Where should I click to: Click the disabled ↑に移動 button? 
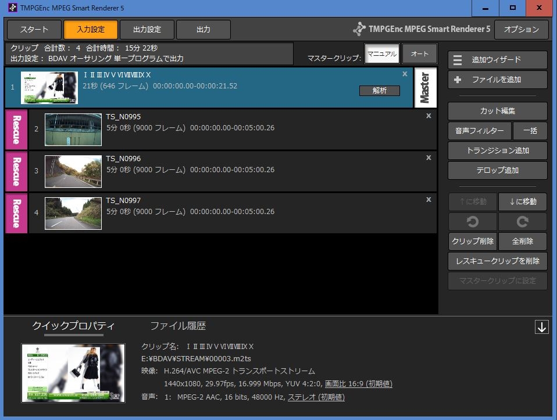pyautogui.click(x=473, y=202)
